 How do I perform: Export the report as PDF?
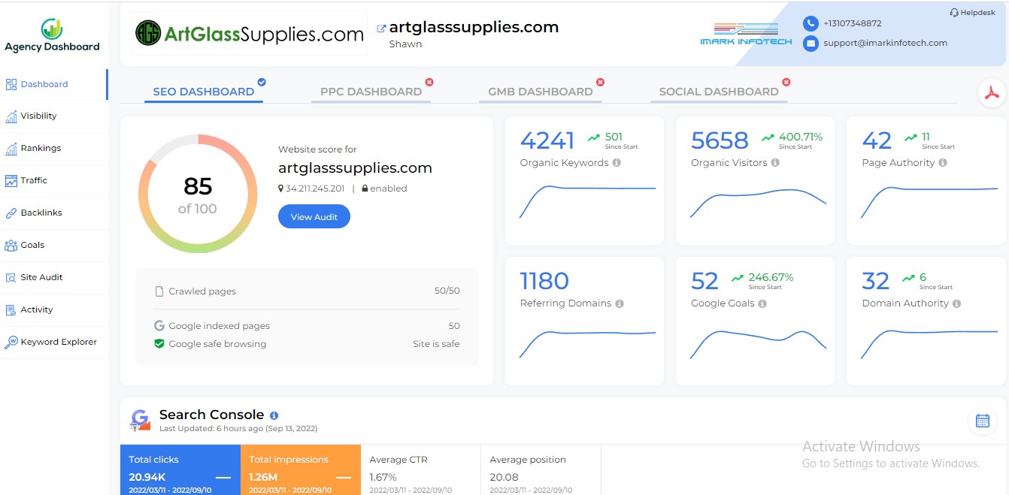coord(992,92)
